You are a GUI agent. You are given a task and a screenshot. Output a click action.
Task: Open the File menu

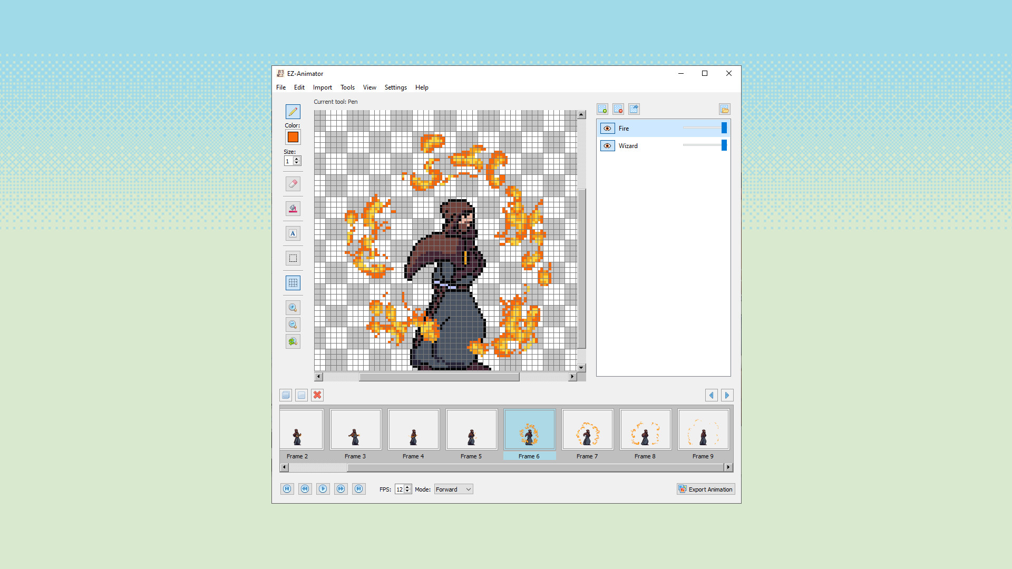(281, 87)
